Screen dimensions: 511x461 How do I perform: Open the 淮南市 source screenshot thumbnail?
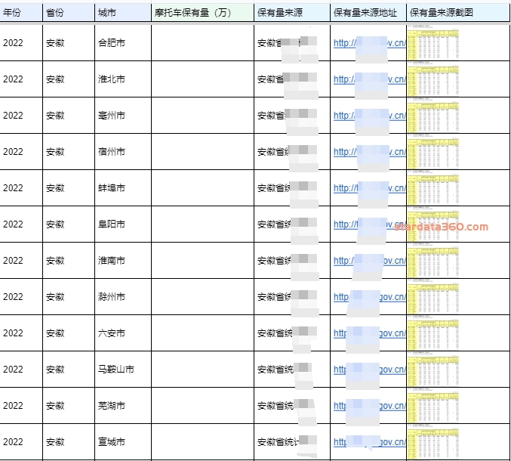coord(433,260)
